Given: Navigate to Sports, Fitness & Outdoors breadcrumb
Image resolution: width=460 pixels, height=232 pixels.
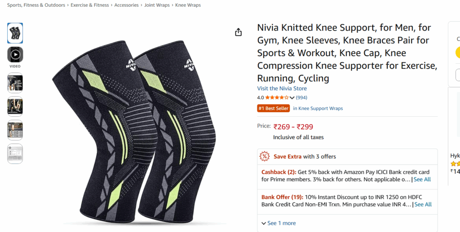Looking at the screenshot, I should click(x=36, y=5).
